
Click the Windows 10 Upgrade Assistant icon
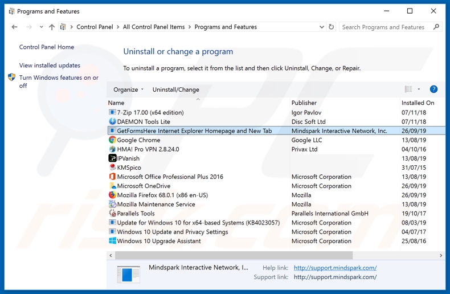pyautogui.click(x=112, y=241)
